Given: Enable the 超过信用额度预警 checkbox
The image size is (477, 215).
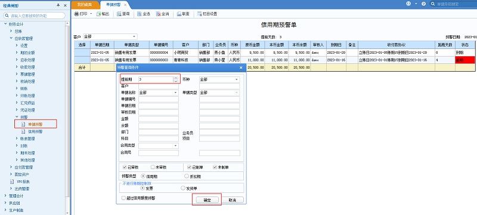Looking at the screenshot, I should click(x=123, y=198).
